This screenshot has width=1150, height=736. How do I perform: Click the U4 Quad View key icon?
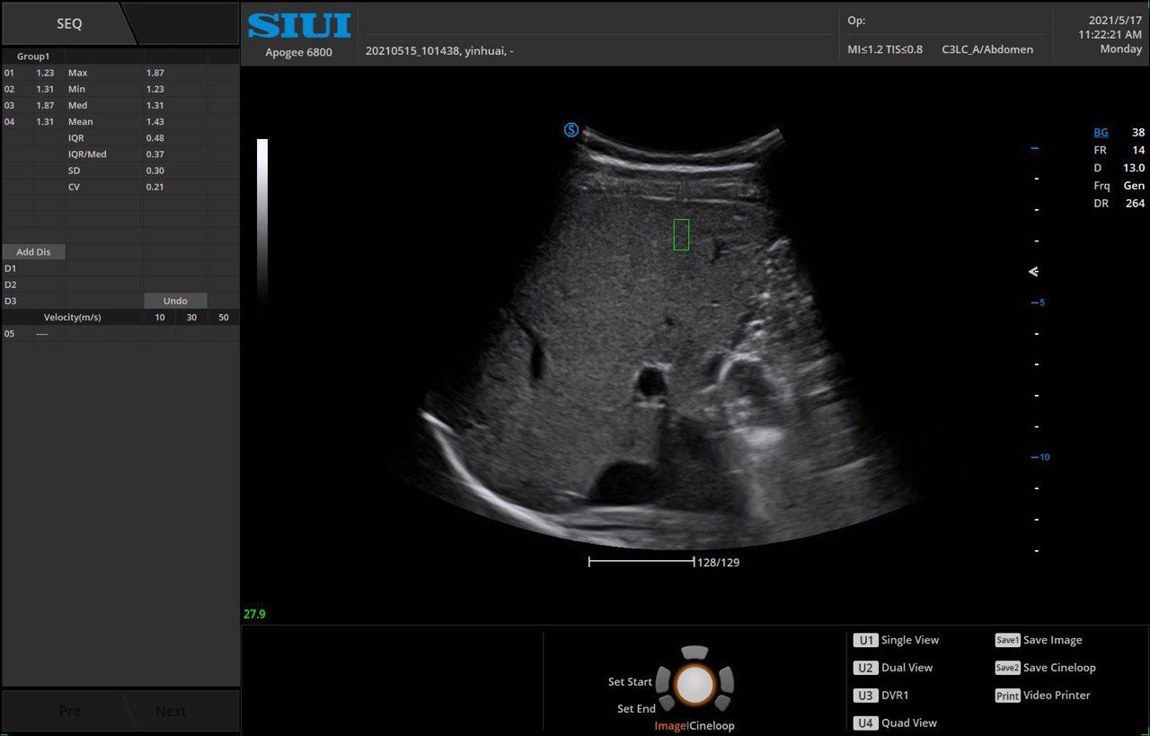865,723
